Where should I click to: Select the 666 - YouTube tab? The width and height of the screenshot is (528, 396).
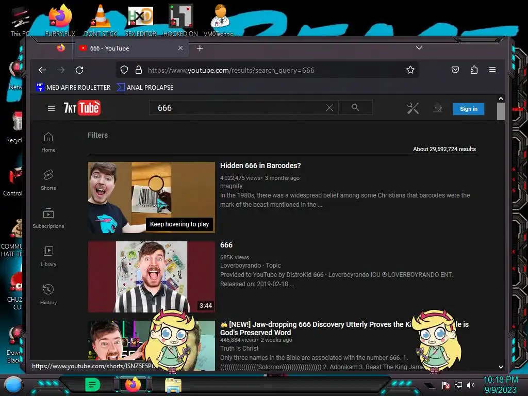click(x=130, y=48)
